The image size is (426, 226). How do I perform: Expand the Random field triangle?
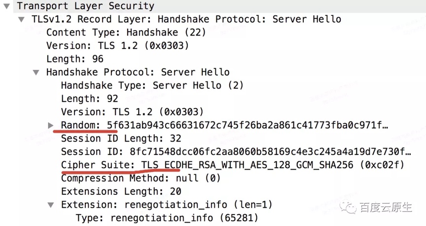[50, 125]
